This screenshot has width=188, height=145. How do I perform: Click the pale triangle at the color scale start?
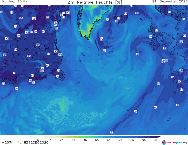29,137
